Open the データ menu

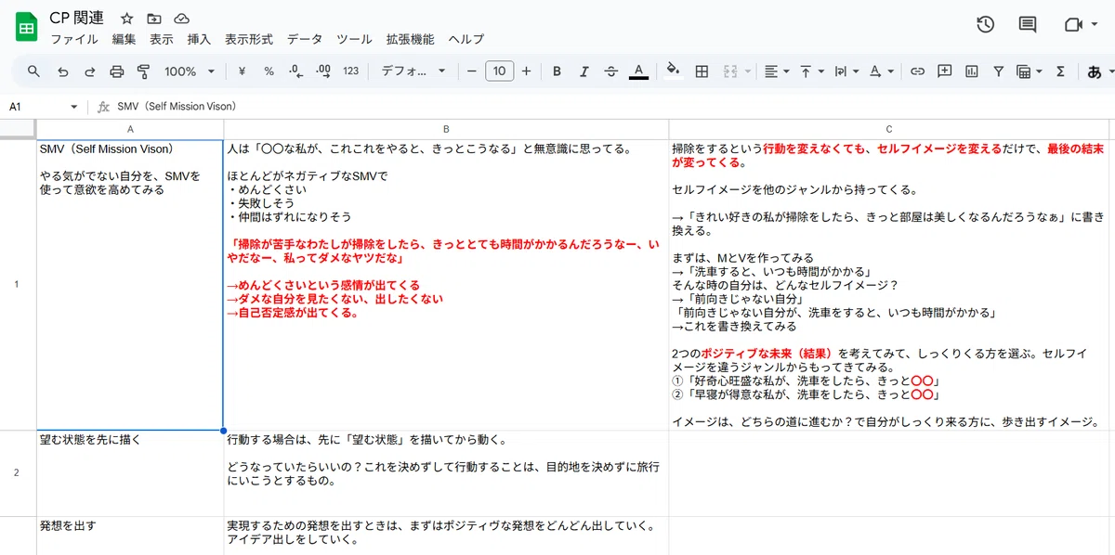point(305,40)
